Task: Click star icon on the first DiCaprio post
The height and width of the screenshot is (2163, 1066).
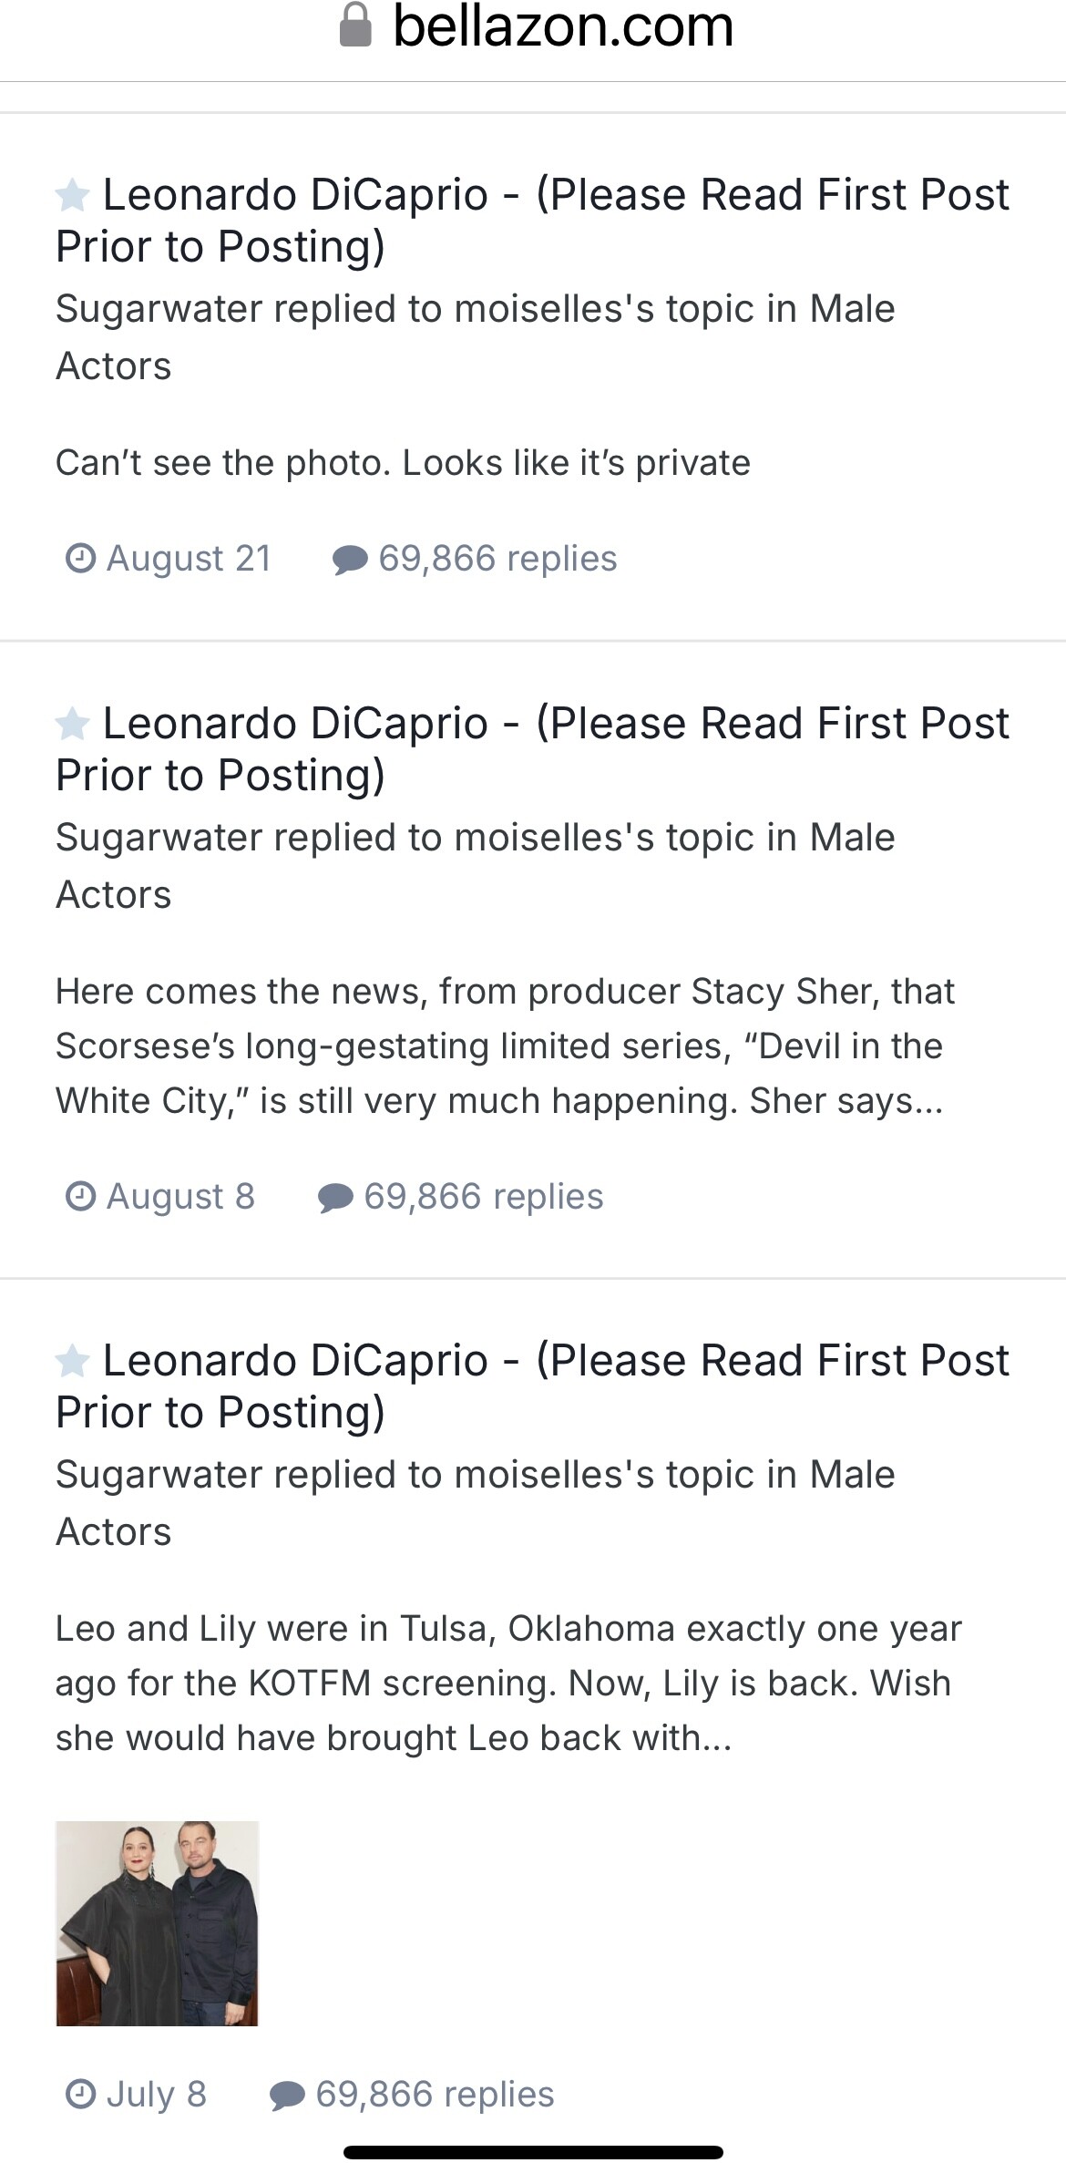Action: [x=73, y=196]
